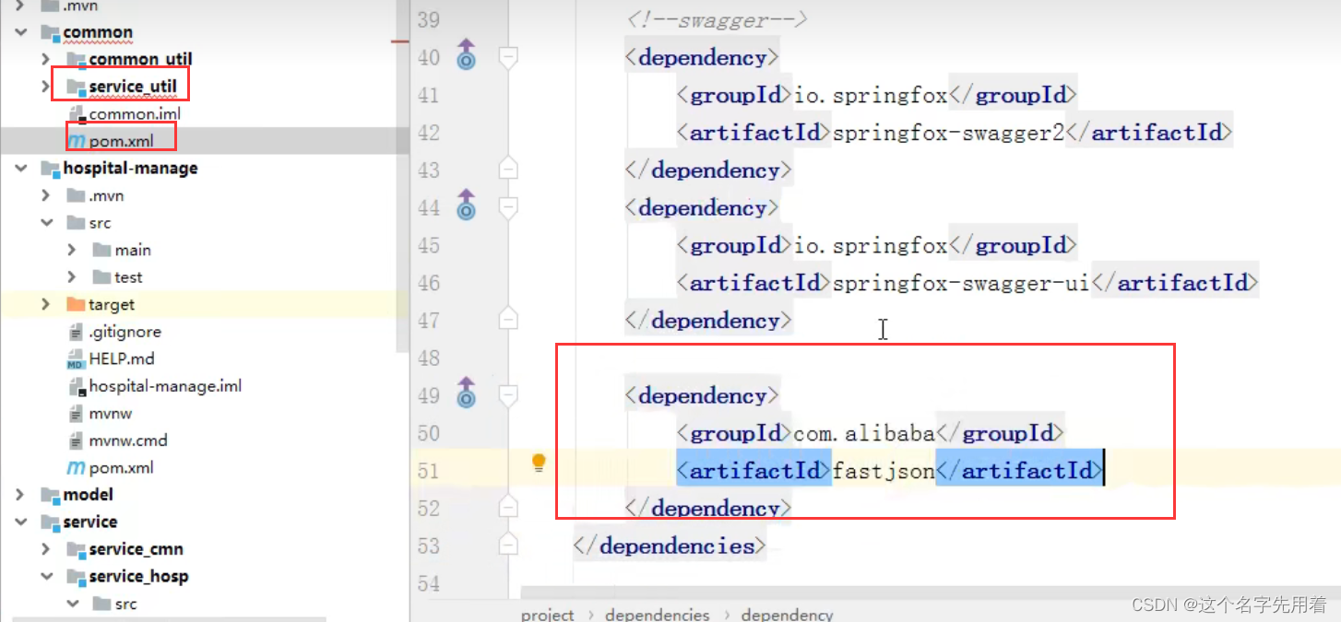Click the model module folder icon
1341x622 pixels.
[51, 495]
